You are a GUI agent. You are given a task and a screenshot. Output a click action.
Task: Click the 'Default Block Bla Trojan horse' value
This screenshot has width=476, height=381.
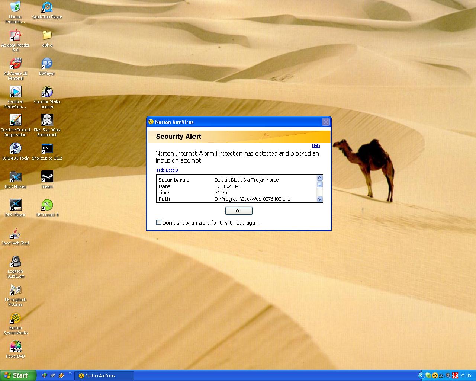tap(247, 180)
